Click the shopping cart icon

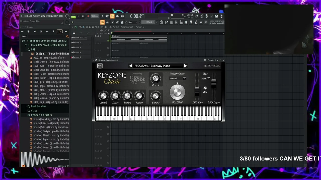[206, 22]
